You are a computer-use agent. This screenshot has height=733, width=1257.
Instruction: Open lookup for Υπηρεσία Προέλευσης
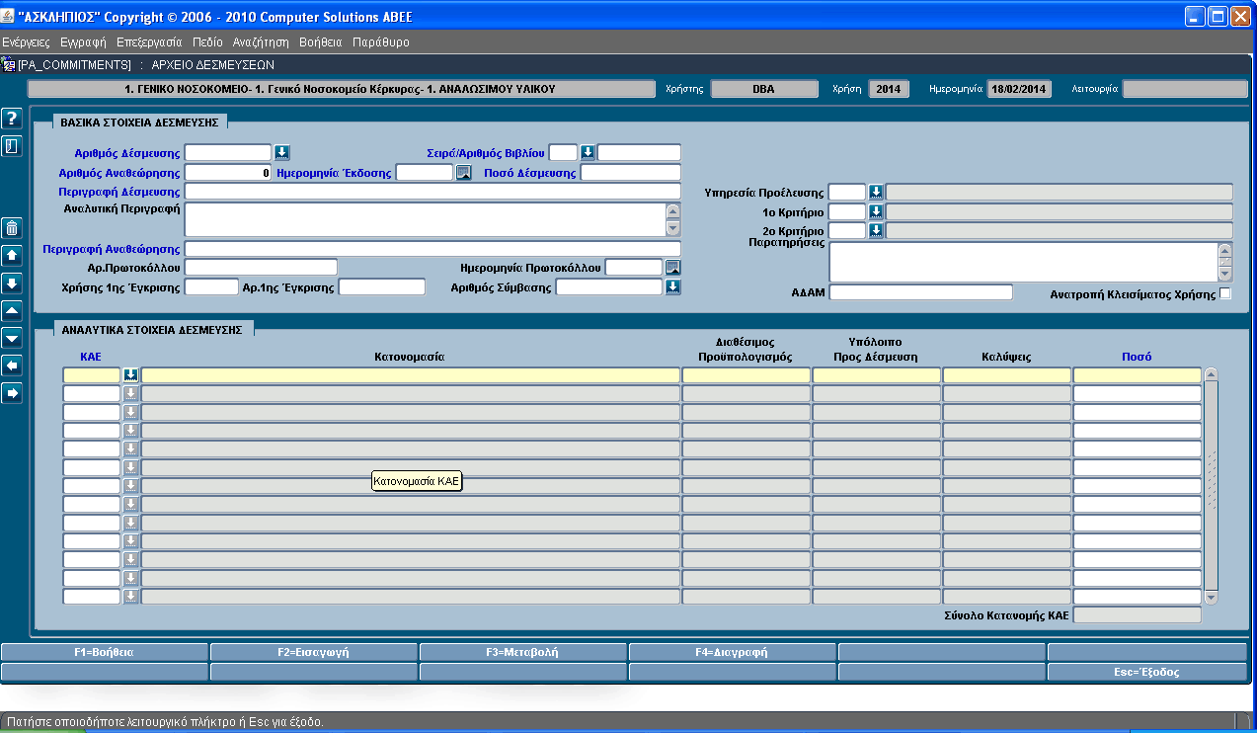click(x=875, y=192)
